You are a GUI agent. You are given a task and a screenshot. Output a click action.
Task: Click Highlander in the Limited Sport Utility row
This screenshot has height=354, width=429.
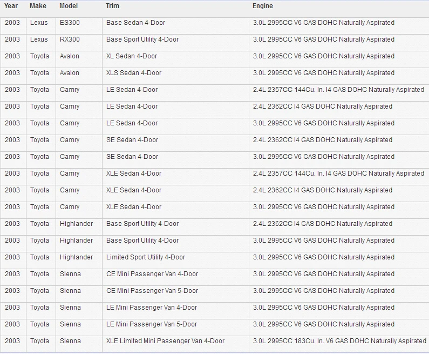76,257
